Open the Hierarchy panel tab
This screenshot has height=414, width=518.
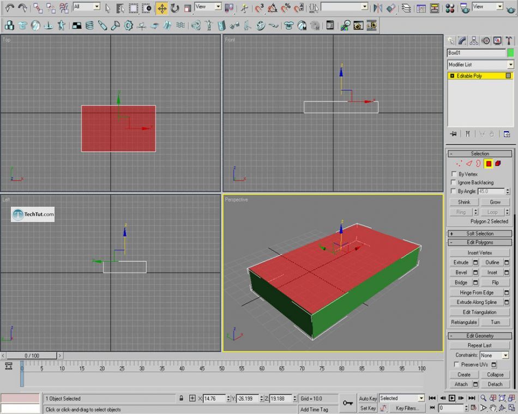click(x=474, y=40)
